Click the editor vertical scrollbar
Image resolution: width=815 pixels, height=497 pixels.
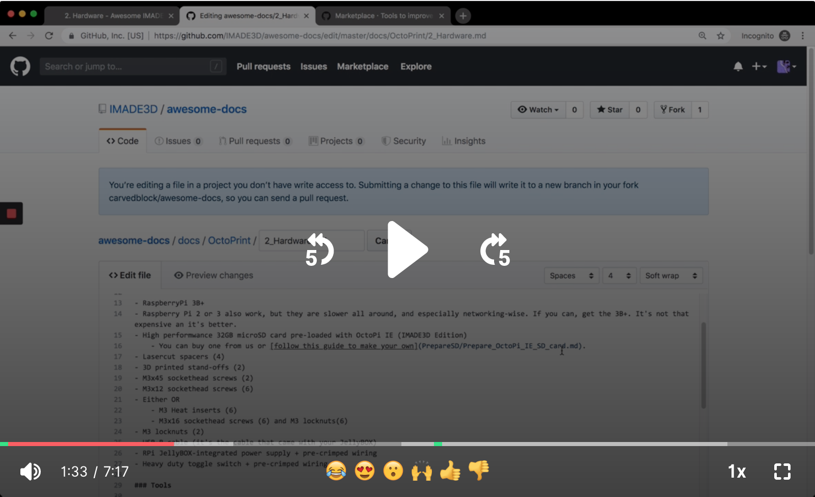tap(703, 365)
